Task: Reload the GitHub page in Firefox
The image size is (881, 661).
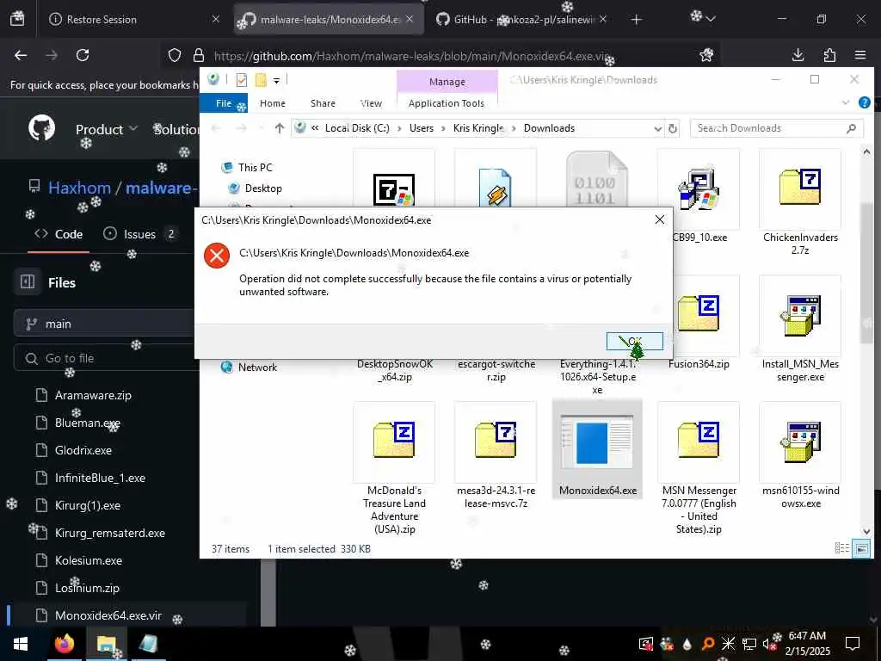Action: point(83,55)
